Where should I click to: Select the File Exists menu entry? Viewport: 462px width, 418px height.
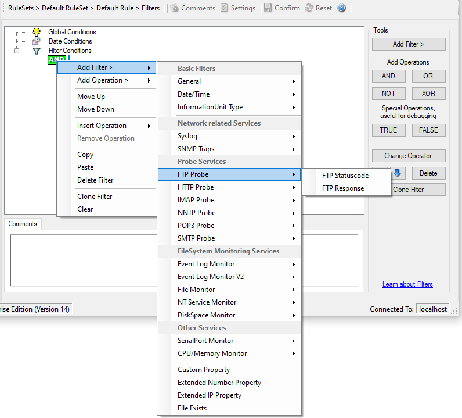[x=192, y=408]
